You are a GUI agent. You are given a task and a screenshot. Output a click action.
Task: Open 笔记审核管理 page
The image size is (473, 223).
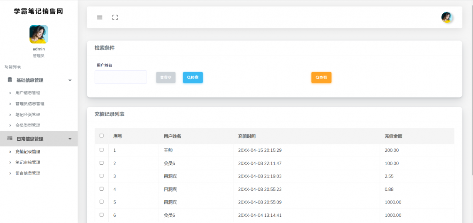click(28, 163)
